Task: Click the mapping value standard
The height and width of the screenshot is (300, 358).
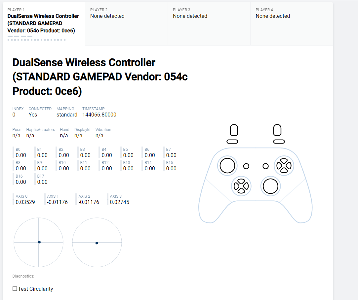Action: pyautogui.click(x=67, y=115)
